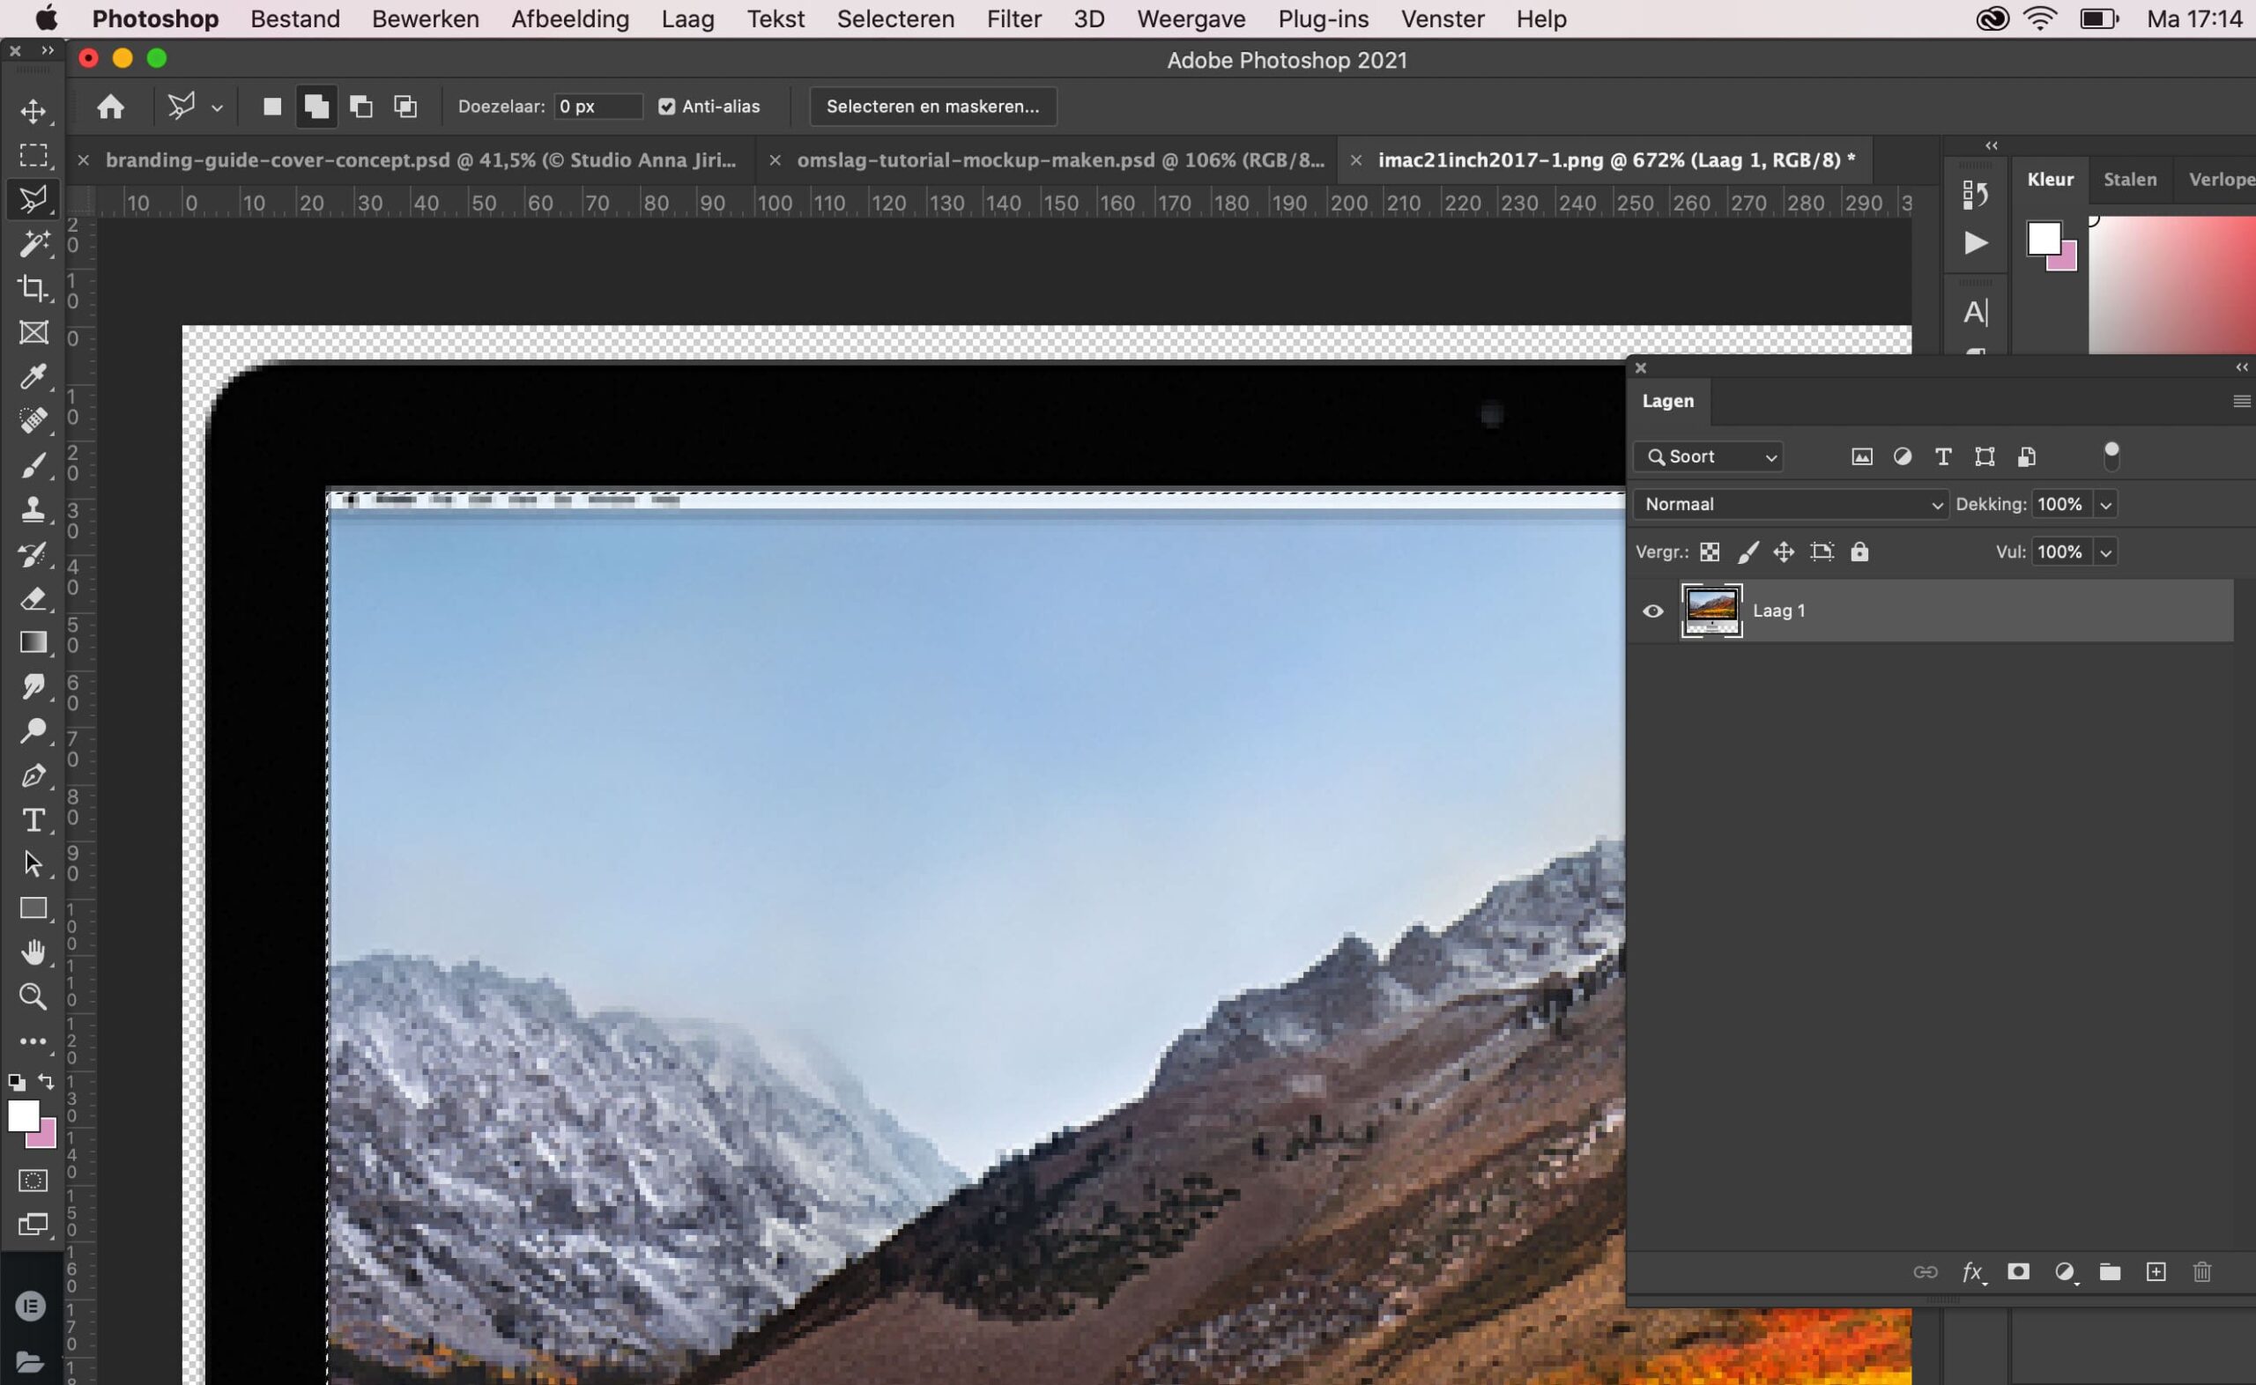
Task: Toggle Quick Mask mode
Action: pos(33,1180)
